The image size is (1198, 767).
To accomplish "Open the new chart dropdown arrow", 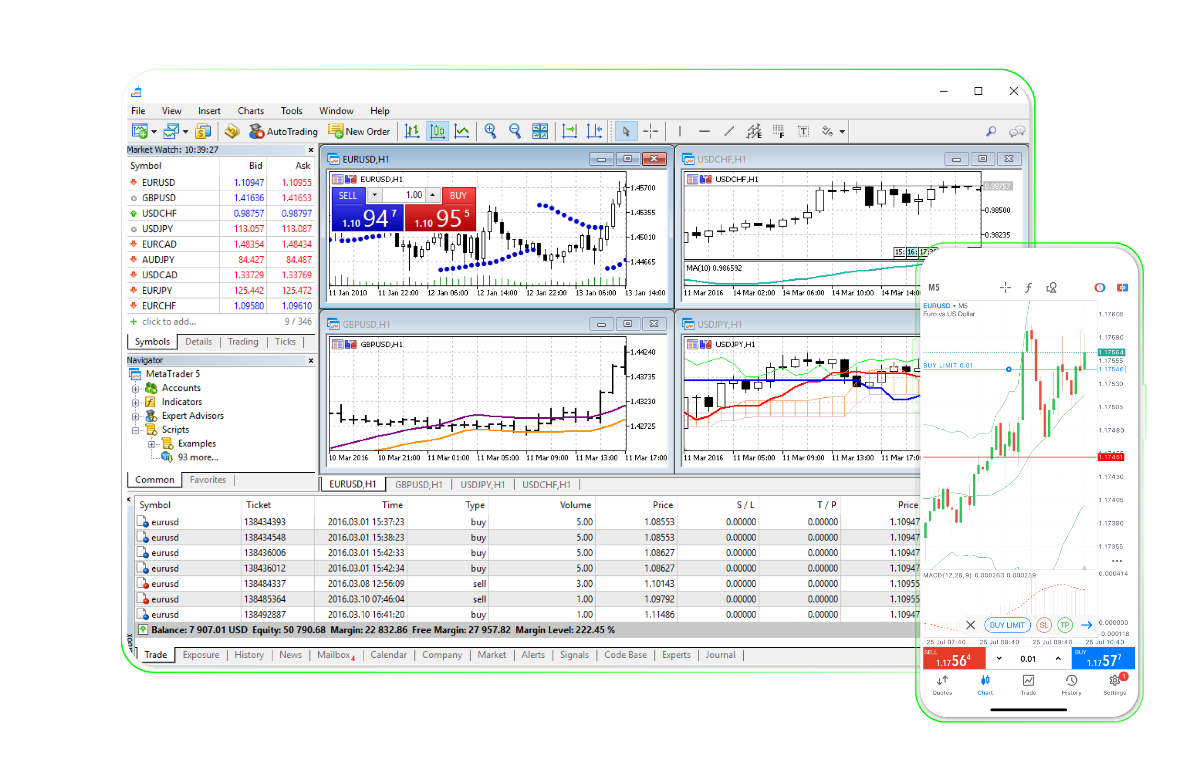I will tap(154, 132).
